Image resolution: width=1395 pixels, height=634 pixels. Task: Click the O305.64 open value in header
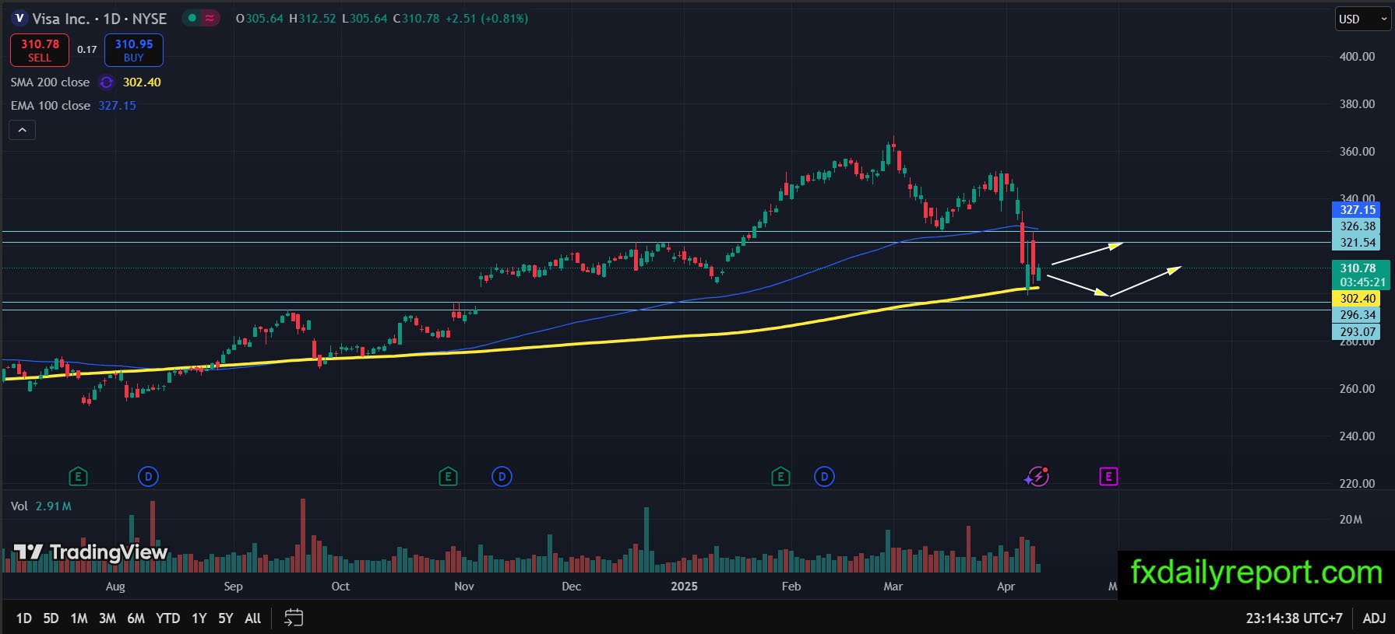click(x=259, y=19)
